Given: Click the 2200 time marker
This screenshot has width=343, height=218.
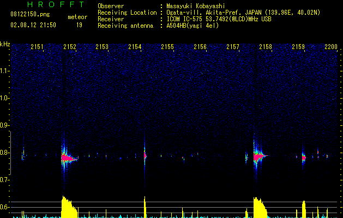Looking at the screenshot, I should pyautogui.click(x=331, y=46).
